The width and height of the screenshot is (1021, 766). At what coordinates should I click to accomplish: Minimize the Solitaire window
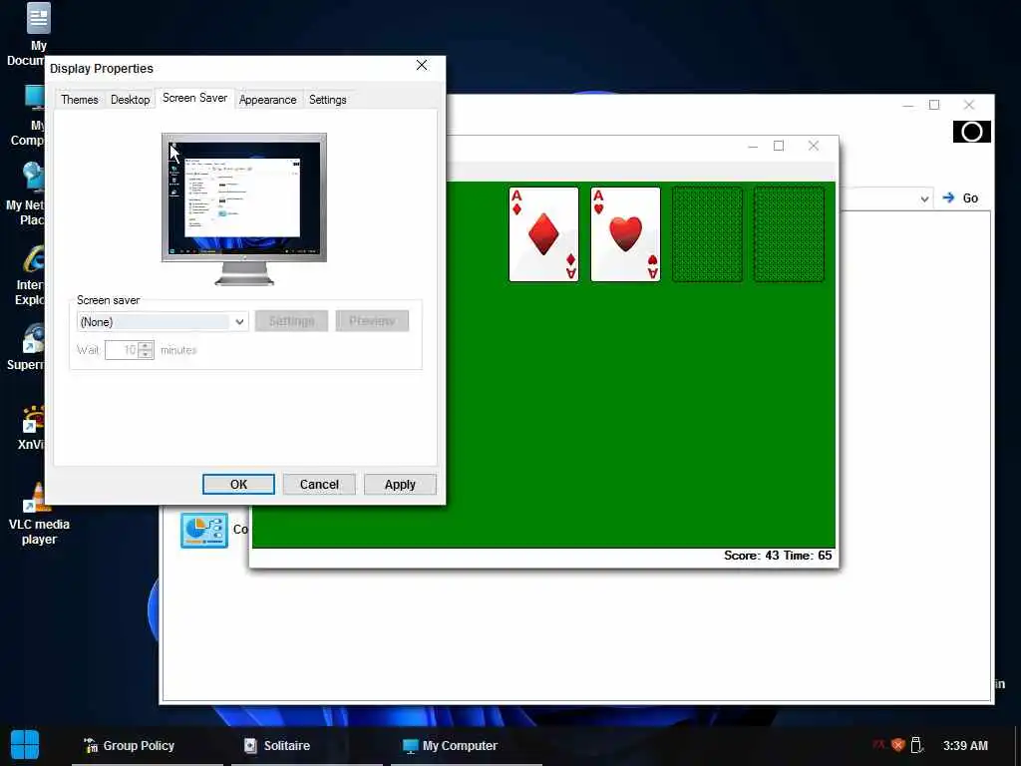point(754,146)
